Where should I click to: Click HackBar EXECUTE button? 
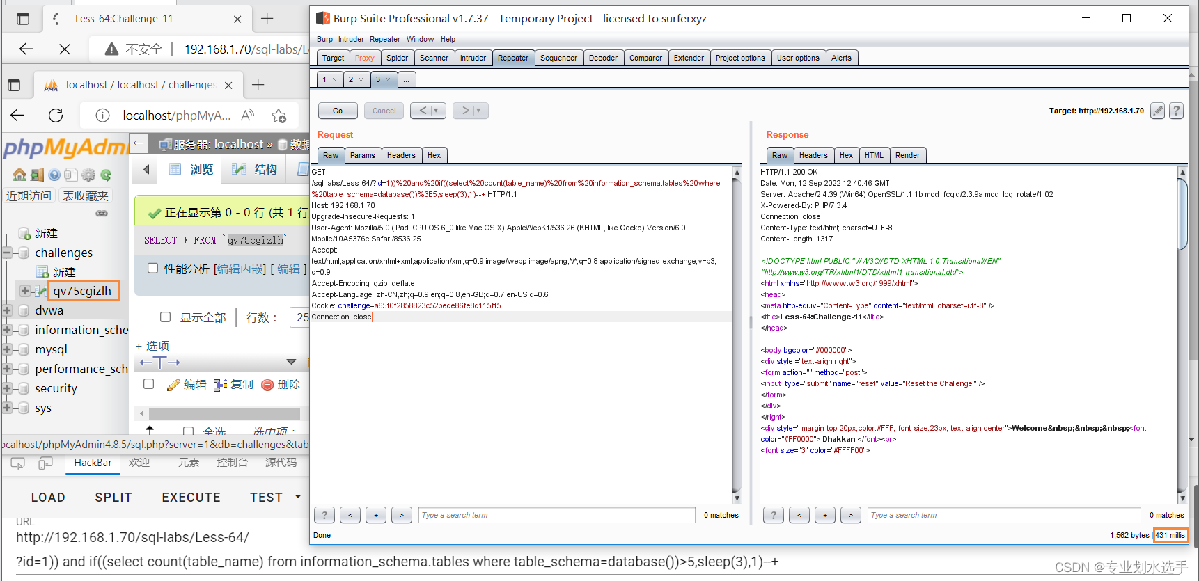pyautogui.click(x=191, y=498)
